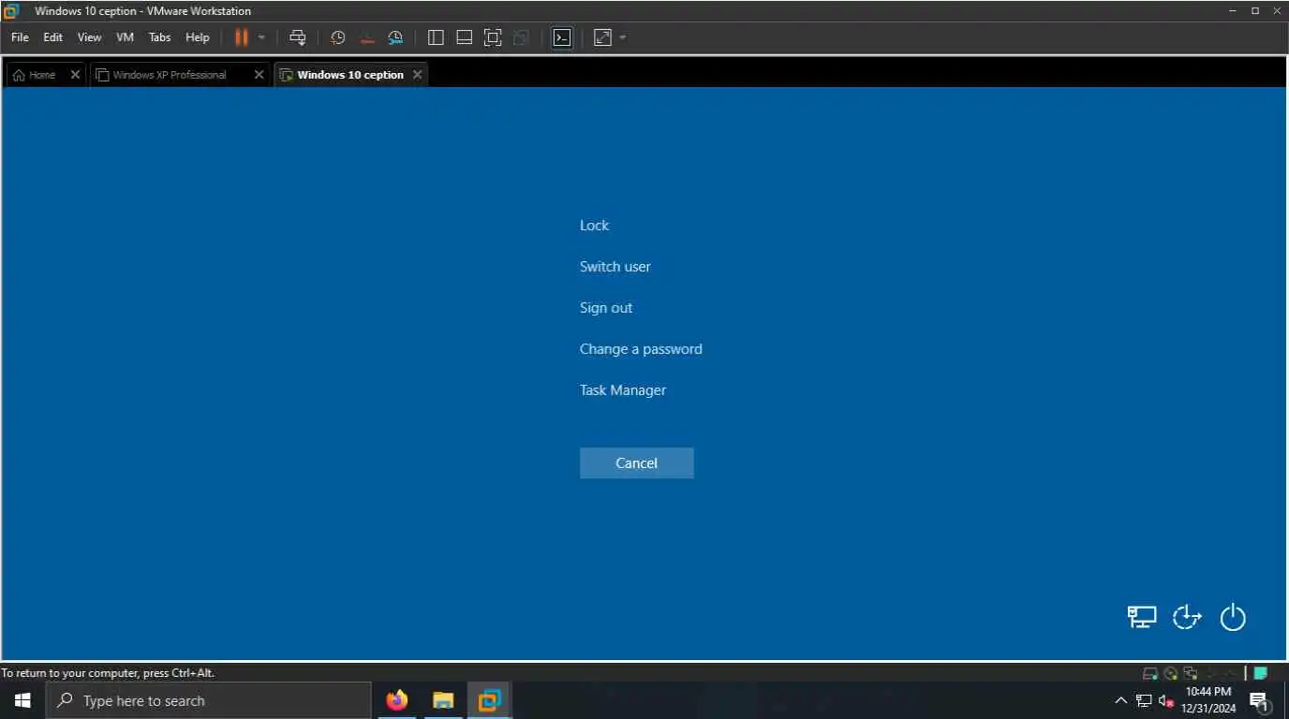Open the VM menu
Viewport: 1289px width, 719px height.
pyautogui.click(x=125, y=37)
